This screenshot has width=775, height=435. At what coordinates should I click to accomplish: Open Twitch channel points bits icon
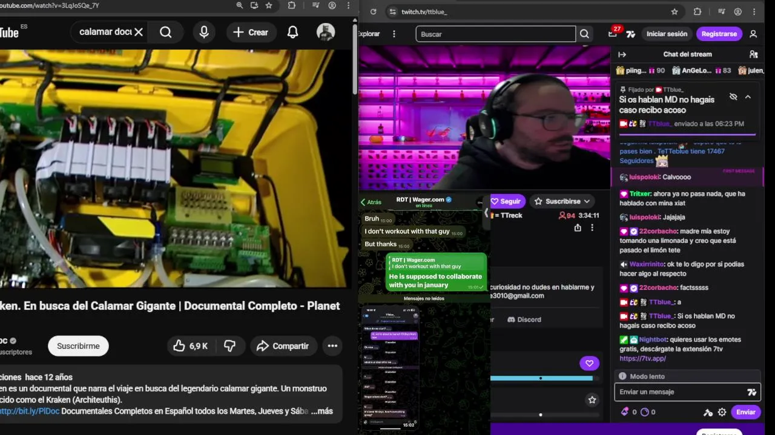(x=625, y=412)
